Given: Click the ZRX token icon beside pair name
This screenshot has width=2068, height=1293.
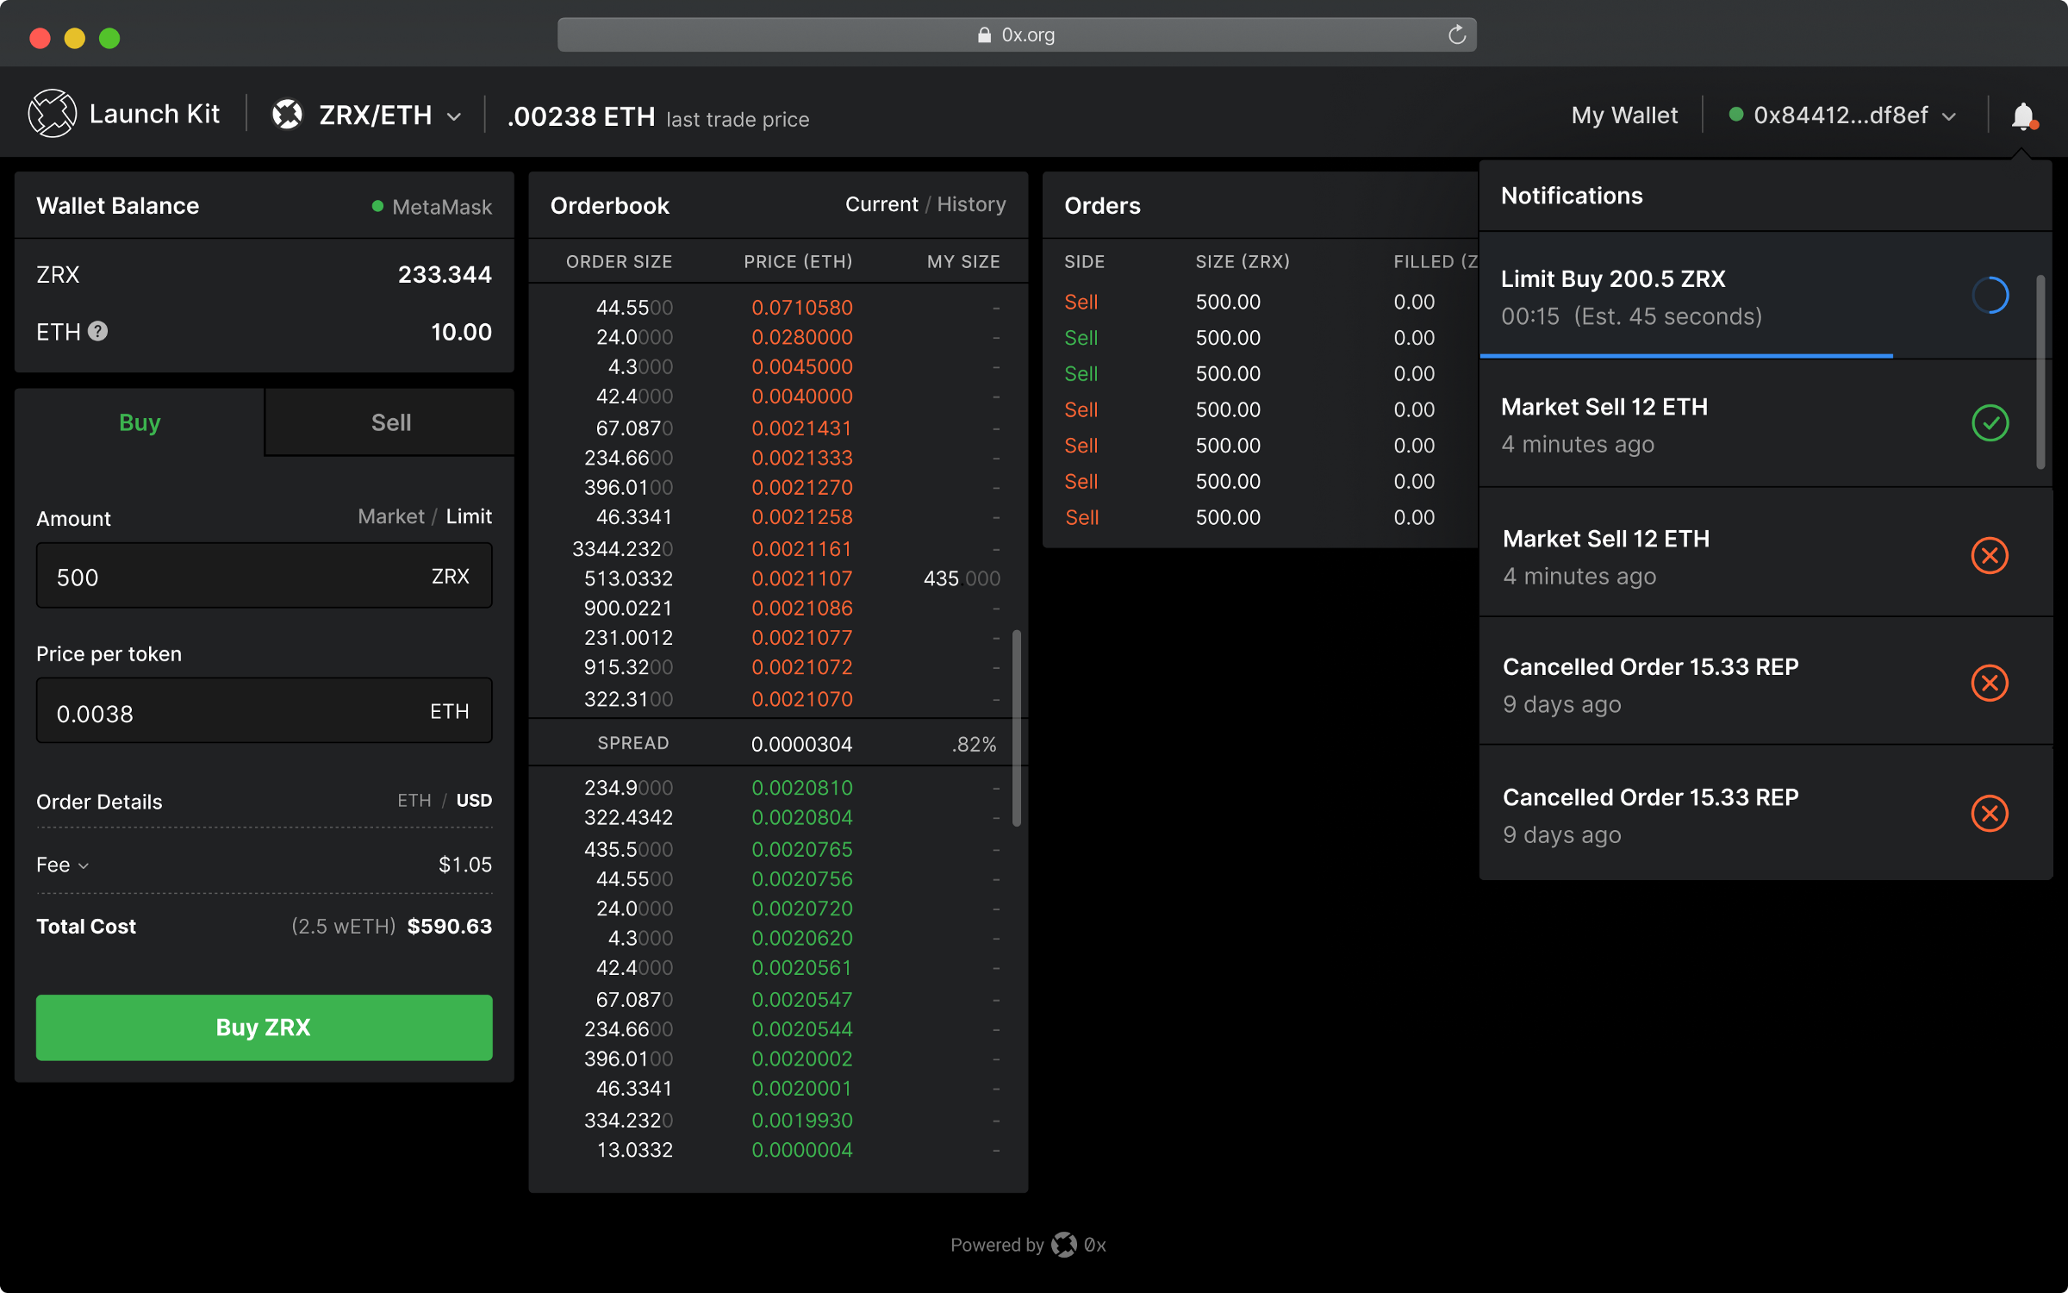Looking at the screenshot, I should click(x=288, y=115).
